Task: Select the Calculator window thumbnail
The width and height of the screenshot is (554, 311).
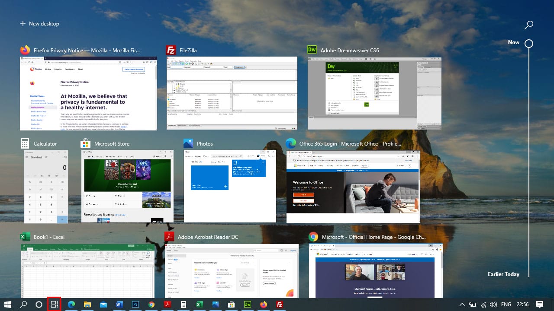Action: 46,186
